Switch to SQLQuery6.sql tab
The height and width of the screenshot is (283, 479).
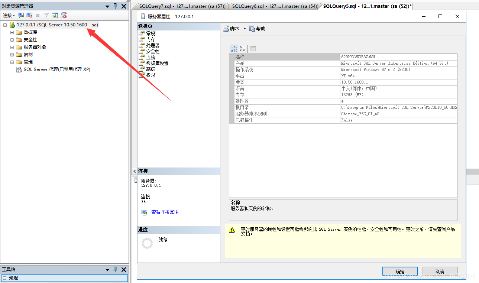click(275, 6)
